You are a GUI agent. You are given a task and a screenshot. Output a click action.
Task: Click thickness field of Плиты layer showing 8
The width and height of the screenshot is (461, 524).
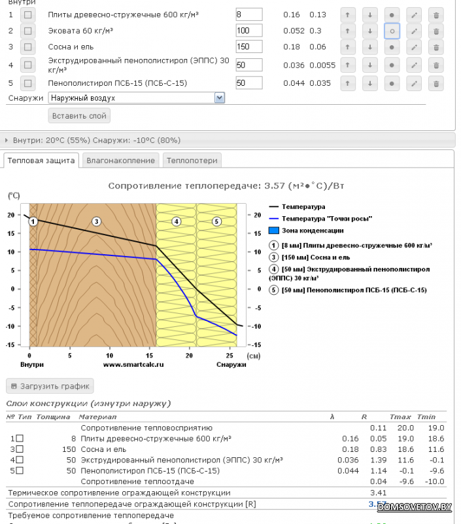pyautogui.click(x=249, y=14)
